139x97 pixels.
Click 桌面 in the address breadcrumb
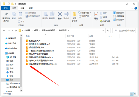(x=36, y=30)
